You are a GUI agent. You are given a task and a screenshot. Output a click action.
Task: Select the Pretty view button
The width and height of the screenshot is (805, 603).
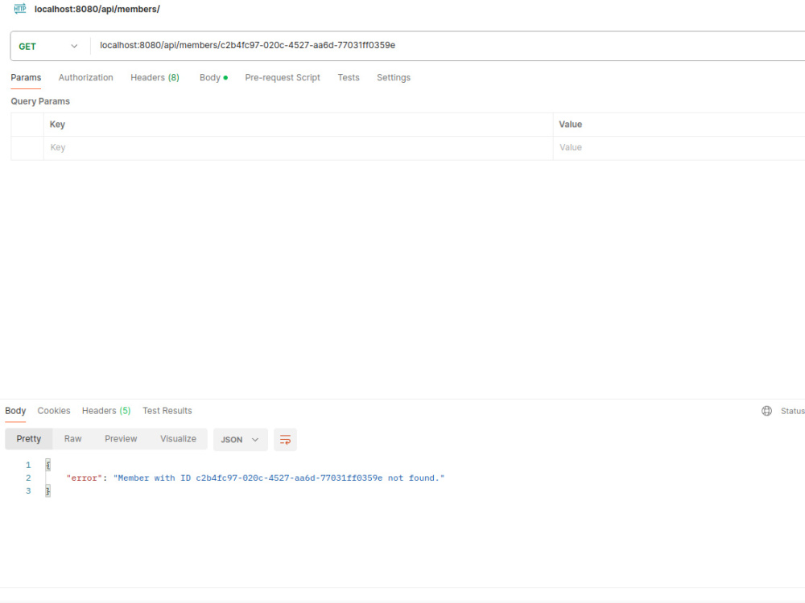point(29,439)
